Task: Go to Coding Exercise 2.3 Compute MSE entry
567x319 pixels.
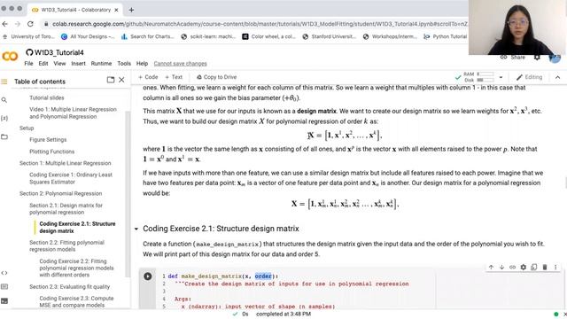Action: (76, 302)
